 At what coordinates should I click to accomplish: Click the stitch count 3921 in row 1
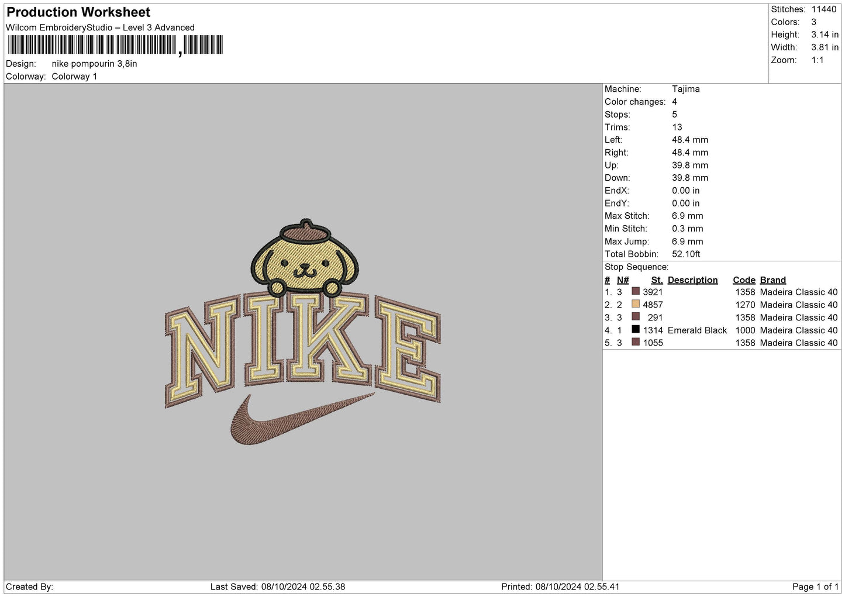pyautogui.click(x=653, y=292)
